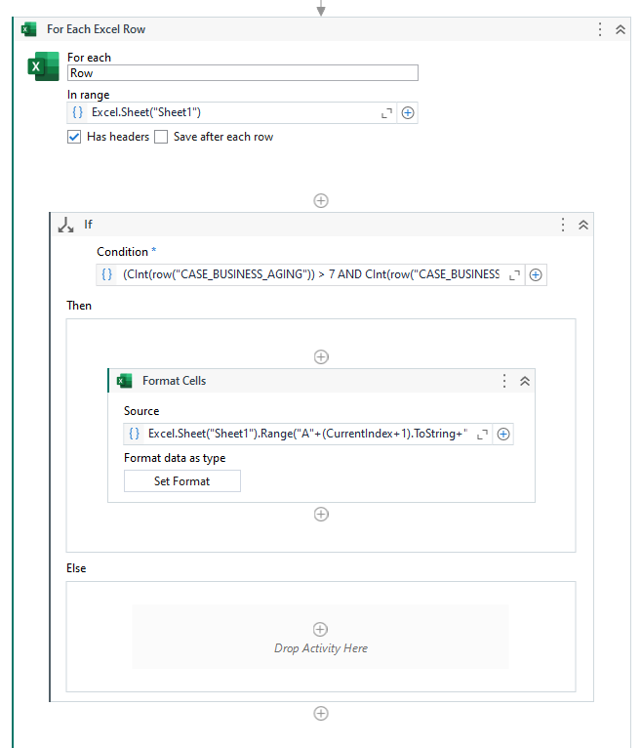This screenshot has width=641, height=748.
Task: Open plus menu next to Source field
Action: [x=503, y=435]
